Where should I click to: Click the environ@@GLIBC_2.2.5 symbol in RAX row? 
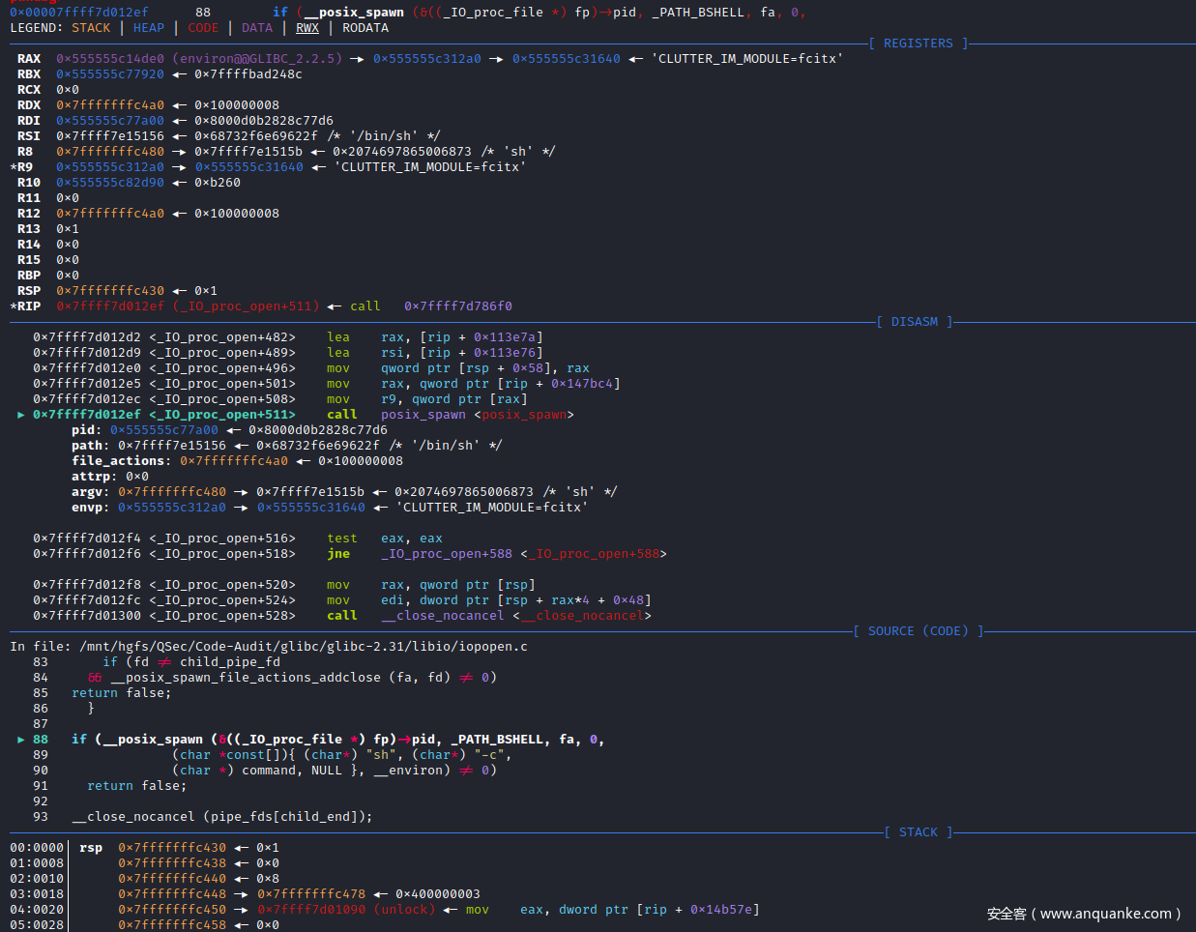(x=257, y=59)
